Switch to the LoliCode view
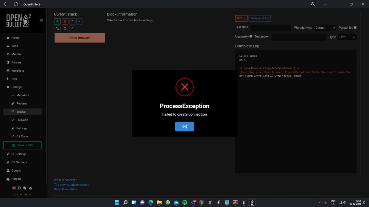The height and width of the screenshot is (207, 369). [22, 120]
